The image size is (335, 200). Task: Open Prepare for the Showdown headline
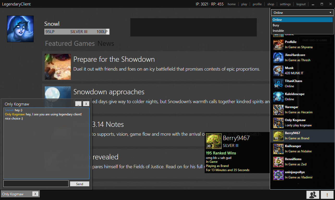tap(114, 59)
